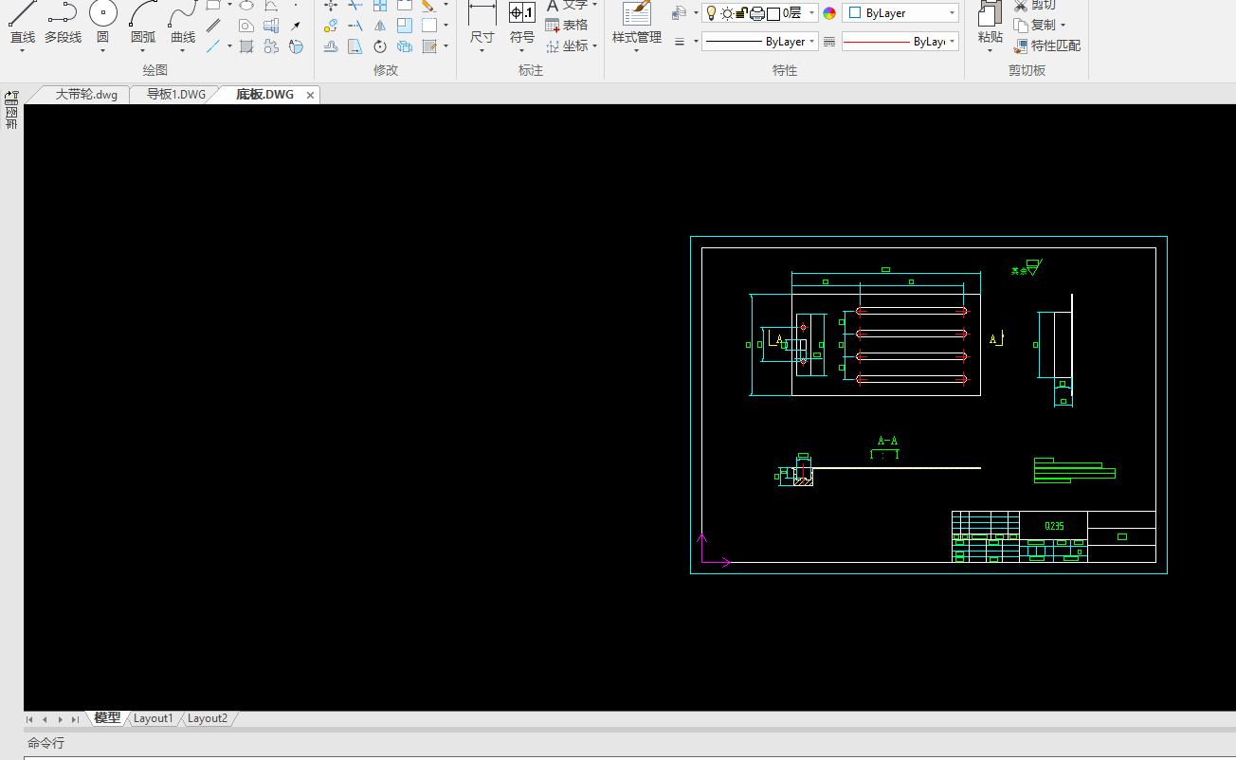This screenshot has height=760, width=1236.
Task: Open the ByLayer color dropdown
Action: (x=951, y=13)
